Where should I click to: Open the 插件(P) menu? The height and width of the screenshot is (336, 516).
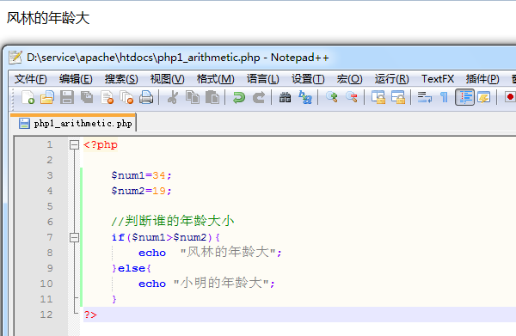[482, 79]
